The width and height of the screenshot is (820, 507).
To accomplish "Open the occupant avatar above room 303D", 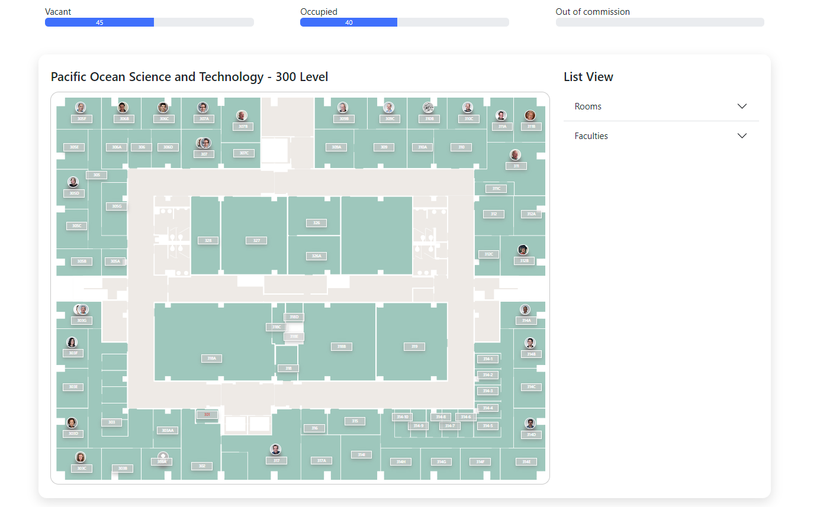I will click(x=72, y=423).
